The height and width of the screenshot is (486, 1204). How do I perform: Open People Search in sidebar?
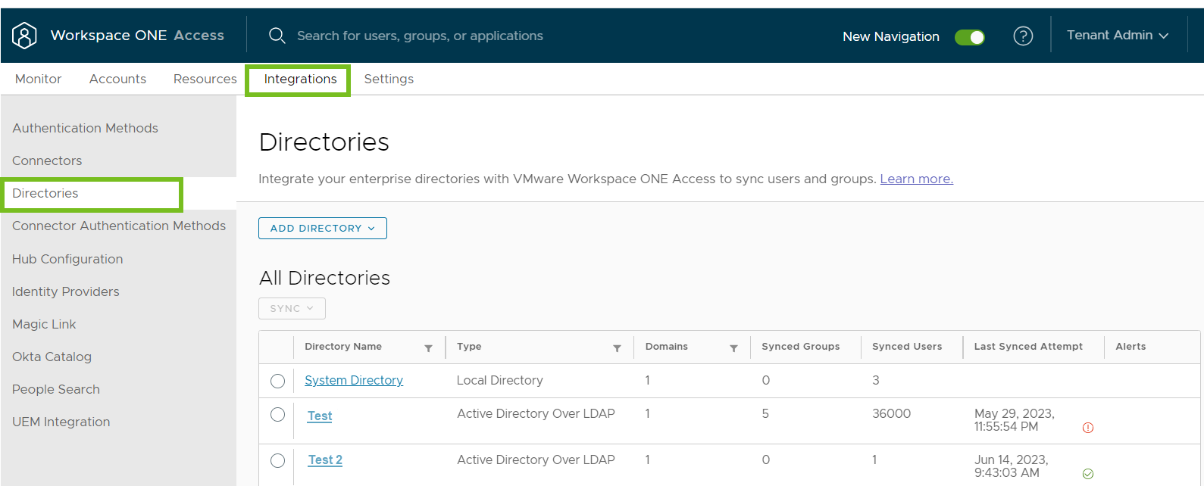pos(56,389)
